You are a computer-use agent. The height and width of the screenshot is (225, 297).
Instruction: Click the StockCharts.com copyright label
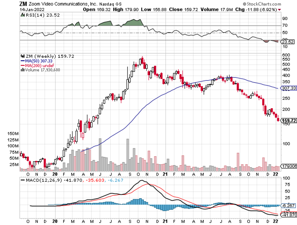coord(262,4)
